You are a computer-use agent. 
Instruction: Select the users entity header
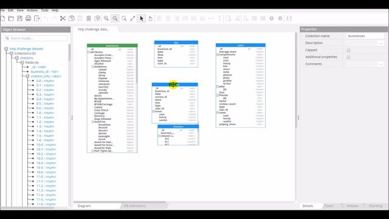pos(241,45)
